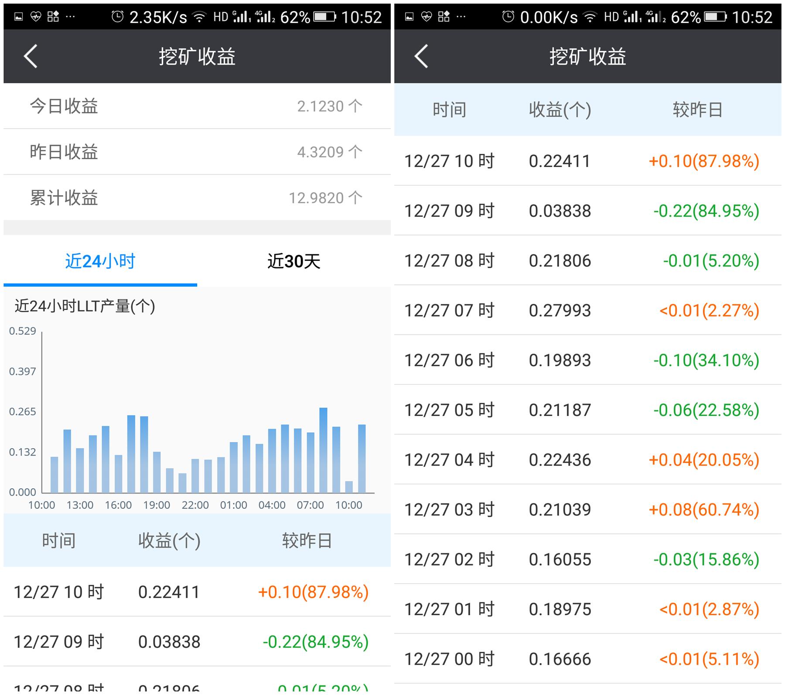Tap the 12/27 05 时 row showing 0.21187
Screen dimensions: 785x695
pos(587,410)
